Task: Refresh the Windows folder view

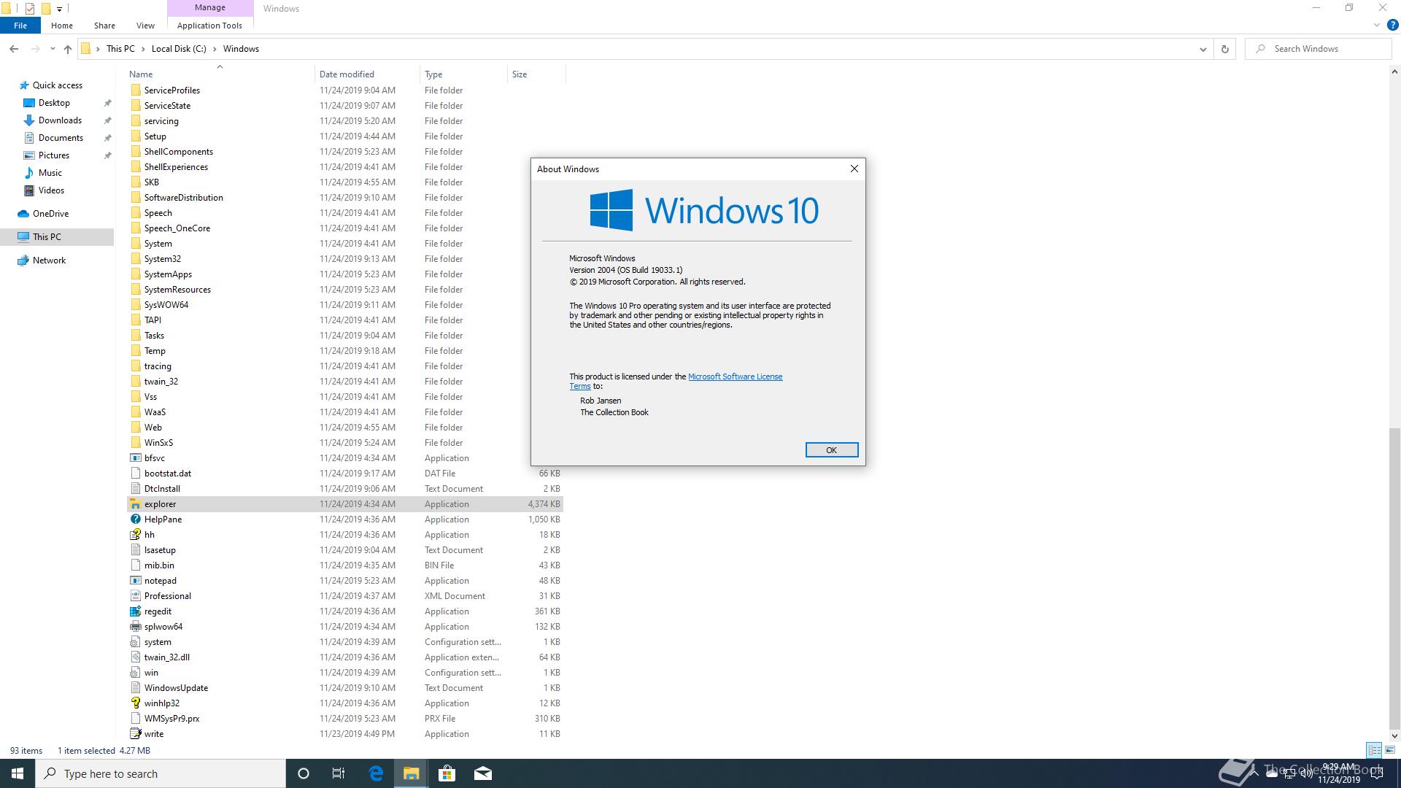Action: click(x=1225, y=49)
